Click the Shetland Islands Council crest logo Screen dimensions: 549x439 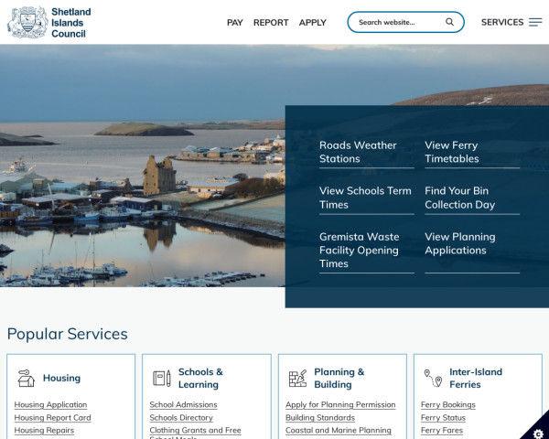tap(27, 22)
